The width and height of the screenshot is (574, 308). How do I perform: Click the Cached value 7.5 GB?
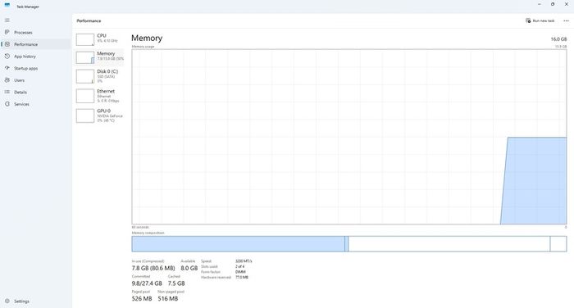[176, 283]
